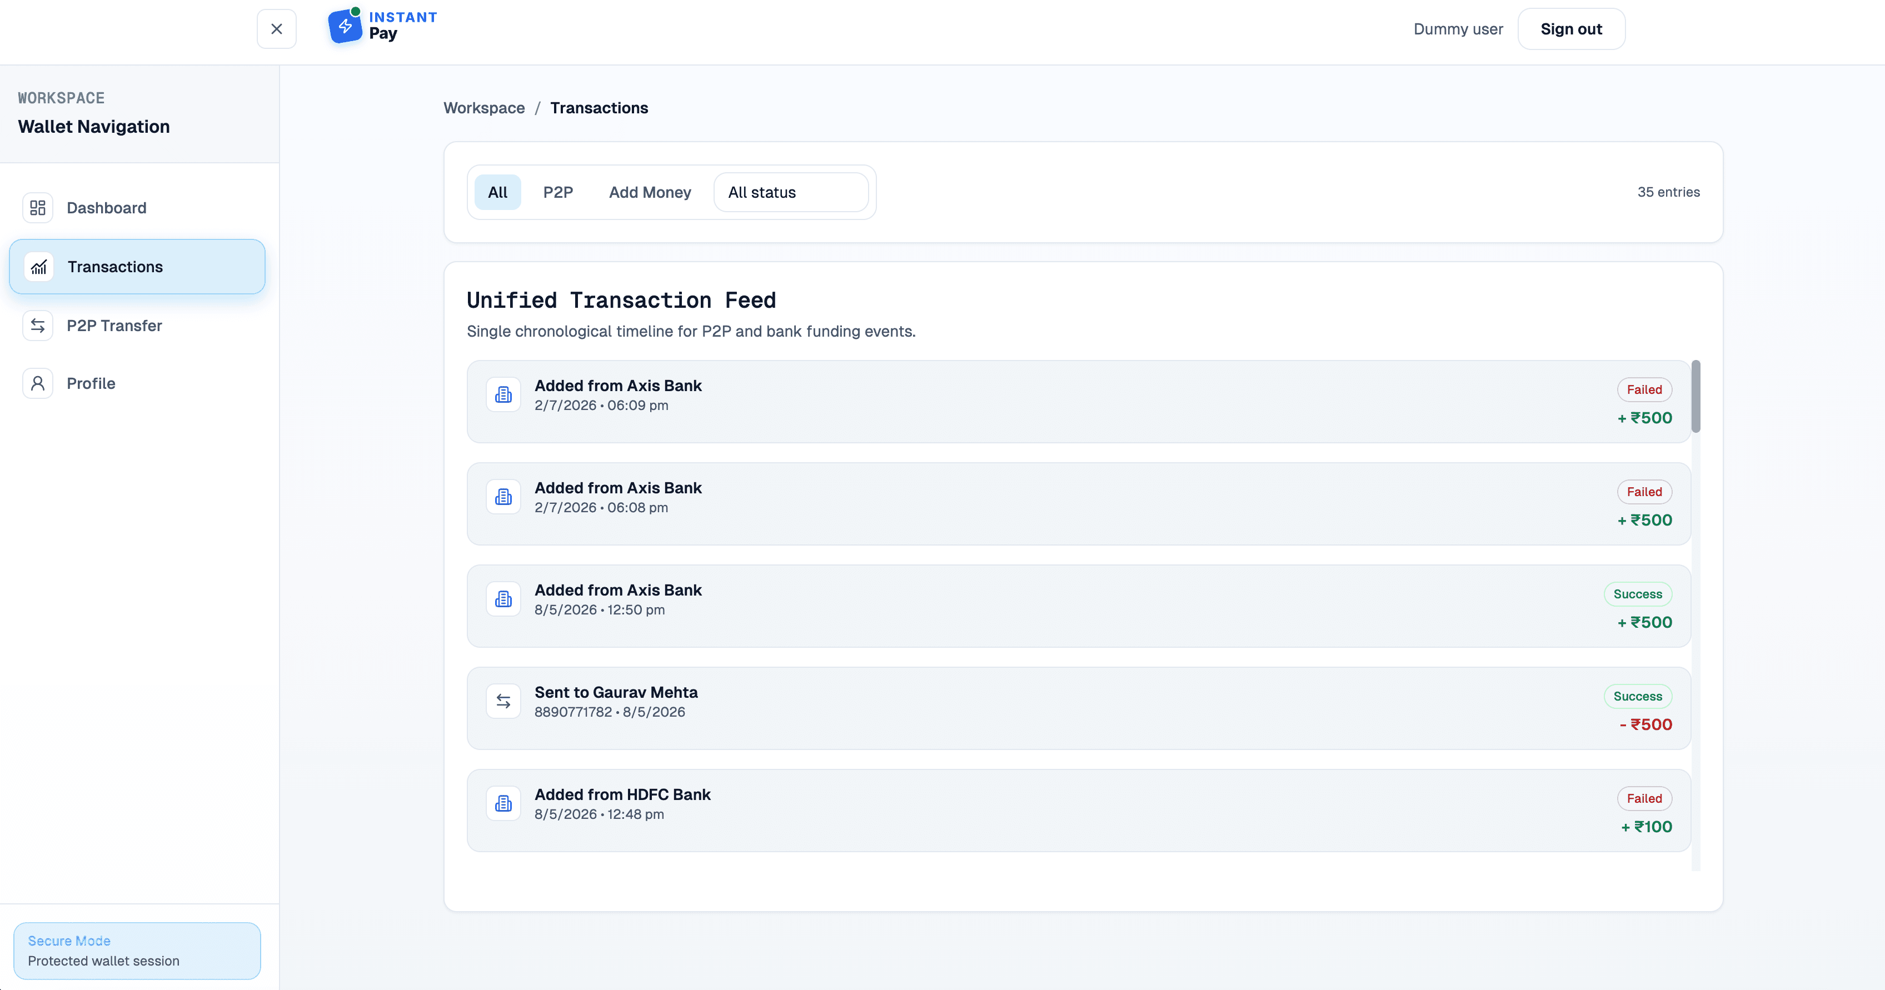
Task: Click bank icon of Axis Bank 12:50 pm entry
Action: (x=503, y=599)
